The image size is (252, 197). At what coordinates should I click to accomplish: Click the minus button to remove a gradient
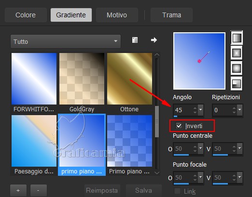pyautogui.click(x=39, y=191)
